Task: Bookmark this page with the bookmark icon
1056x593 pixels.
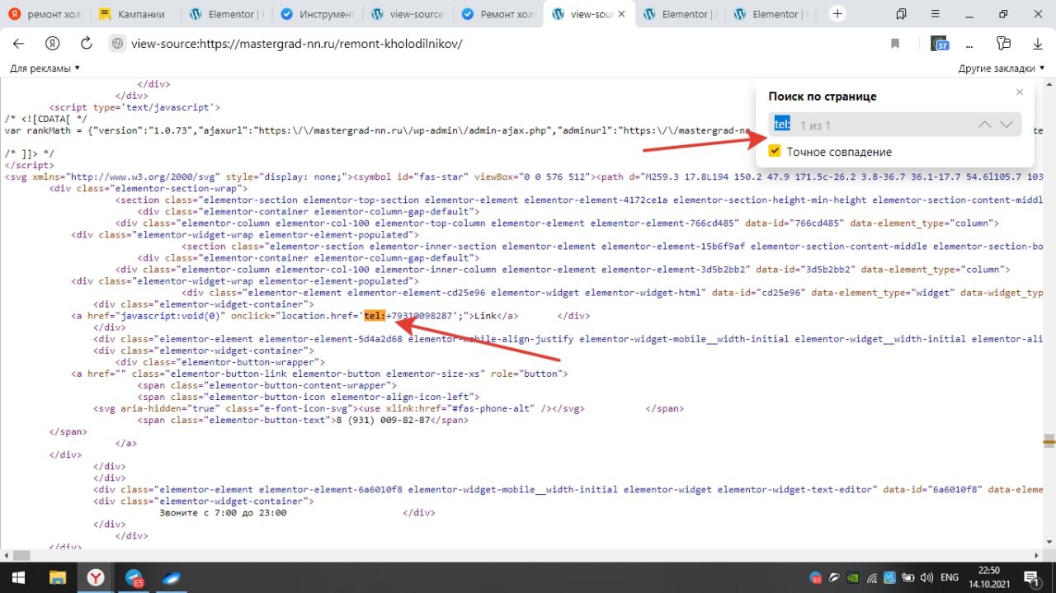Action: coord(895,44)
